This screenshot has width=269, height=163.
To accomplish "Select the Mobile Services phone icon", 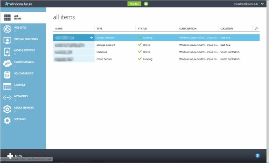I will pos(7,52).
